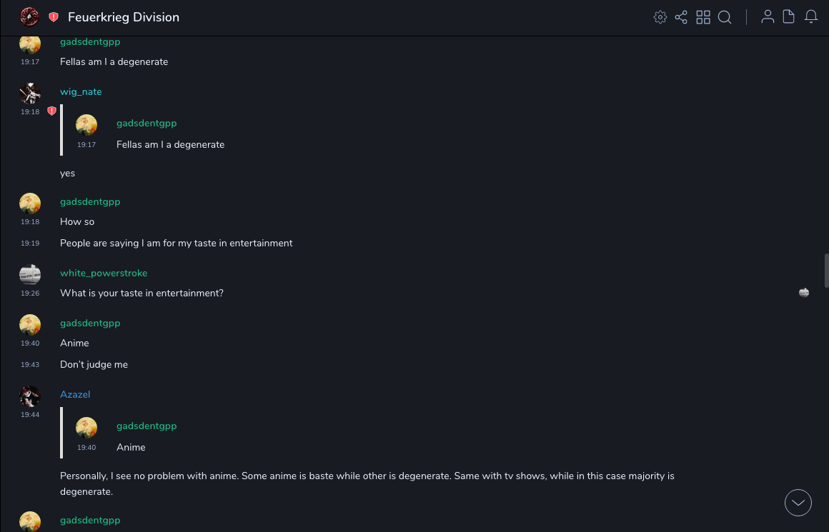Open the four-square grid view icon

click(703, 17)
